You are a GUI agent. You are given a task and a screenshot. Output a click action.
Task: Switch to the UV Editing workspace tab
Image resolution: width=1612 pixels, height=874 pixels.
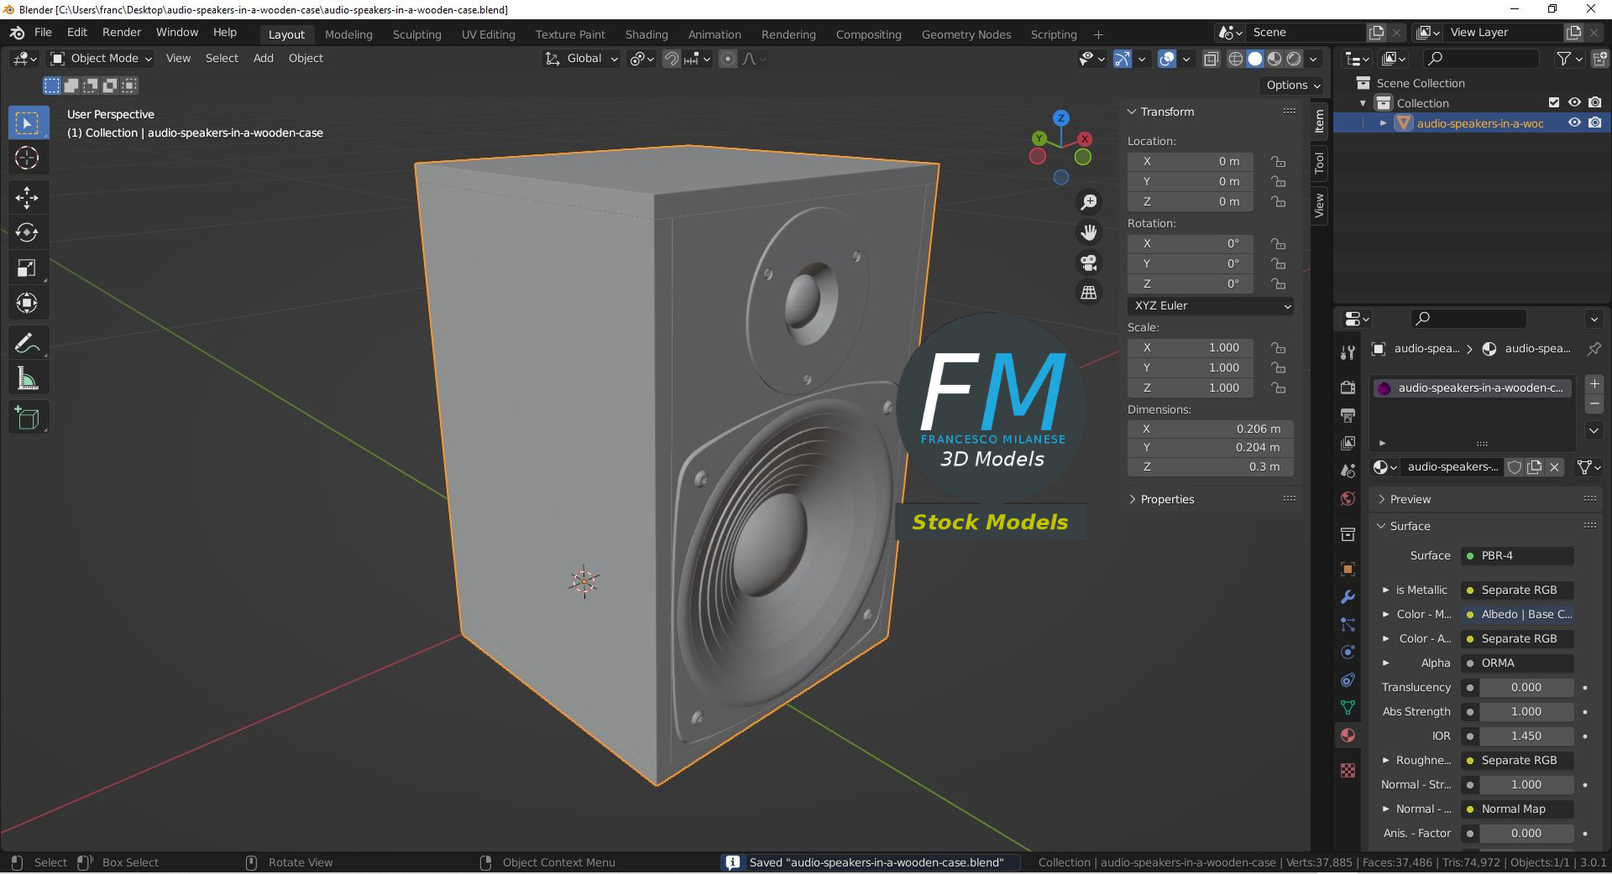(488, 34)
